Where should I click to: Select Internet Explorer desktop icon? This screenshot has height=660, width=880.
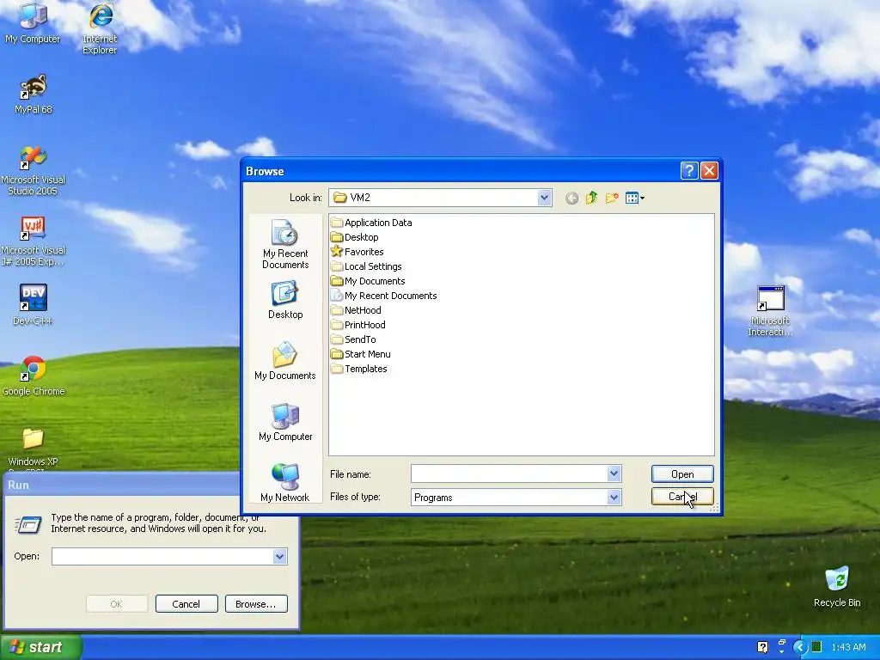click(x=100, y=28)
